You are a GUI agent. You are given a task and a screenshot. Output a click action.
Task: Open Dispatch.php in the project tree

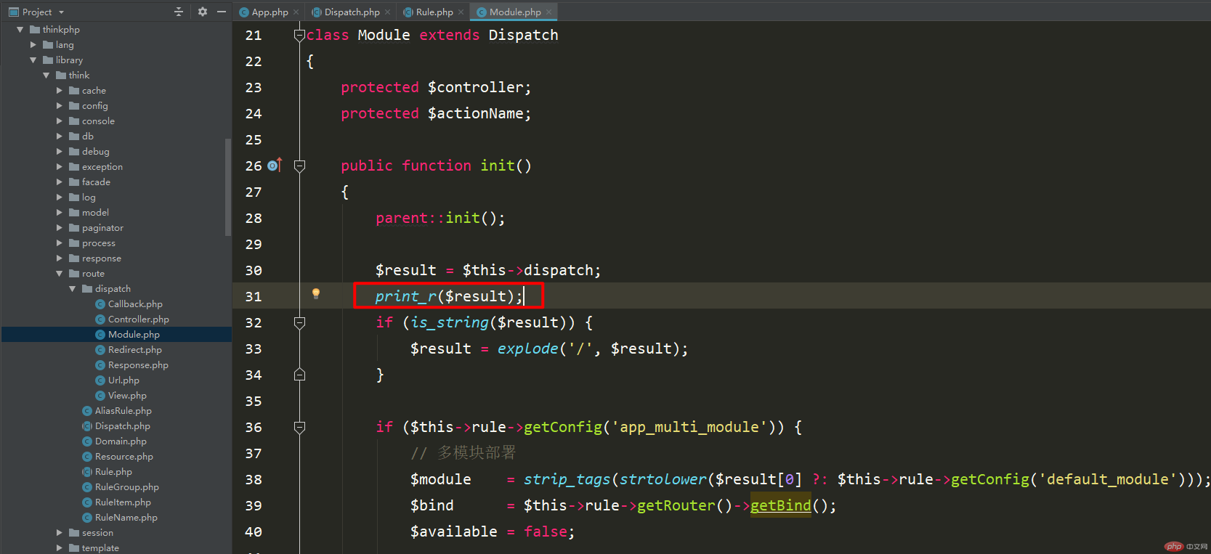click(x=122, y=426)
